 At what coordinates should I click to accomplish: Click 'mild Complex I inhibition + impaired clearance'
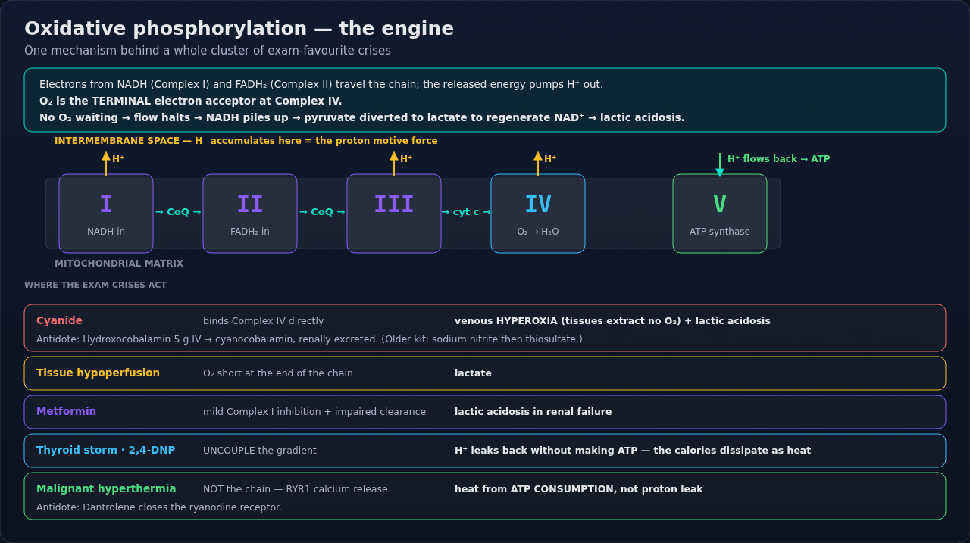[314, 412]
